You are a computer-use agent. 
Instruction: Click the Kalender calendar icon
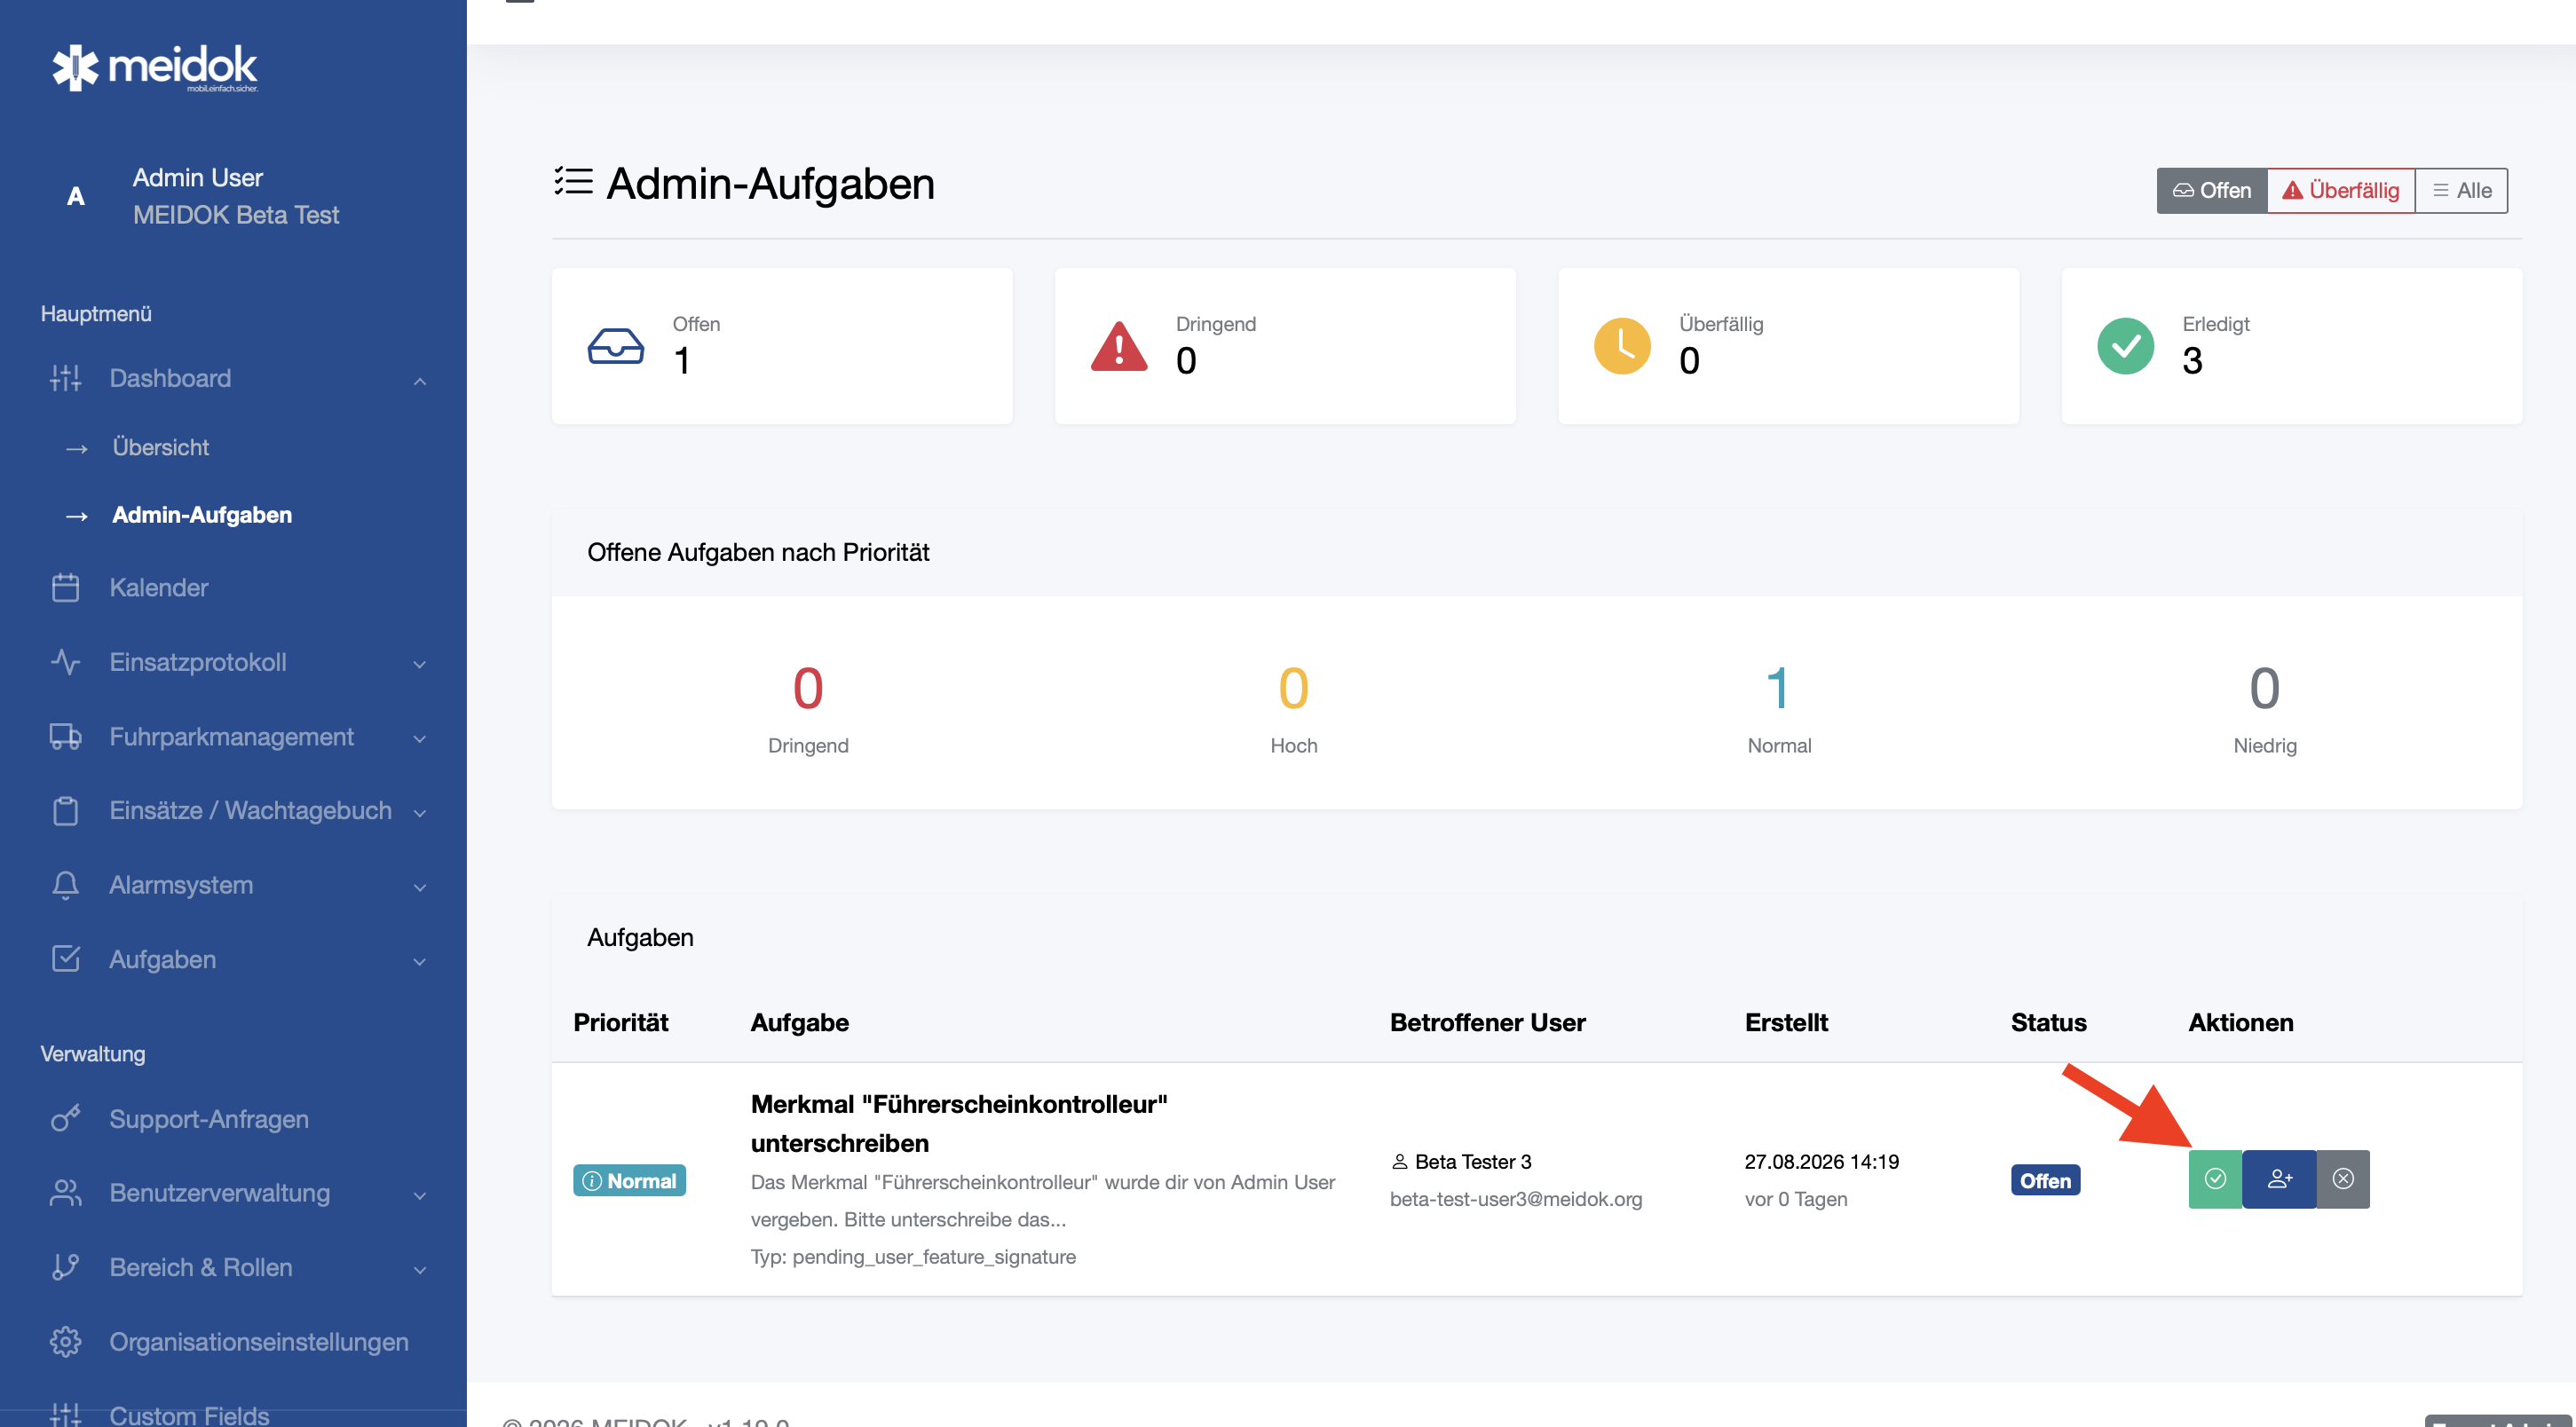click(65, 587)
